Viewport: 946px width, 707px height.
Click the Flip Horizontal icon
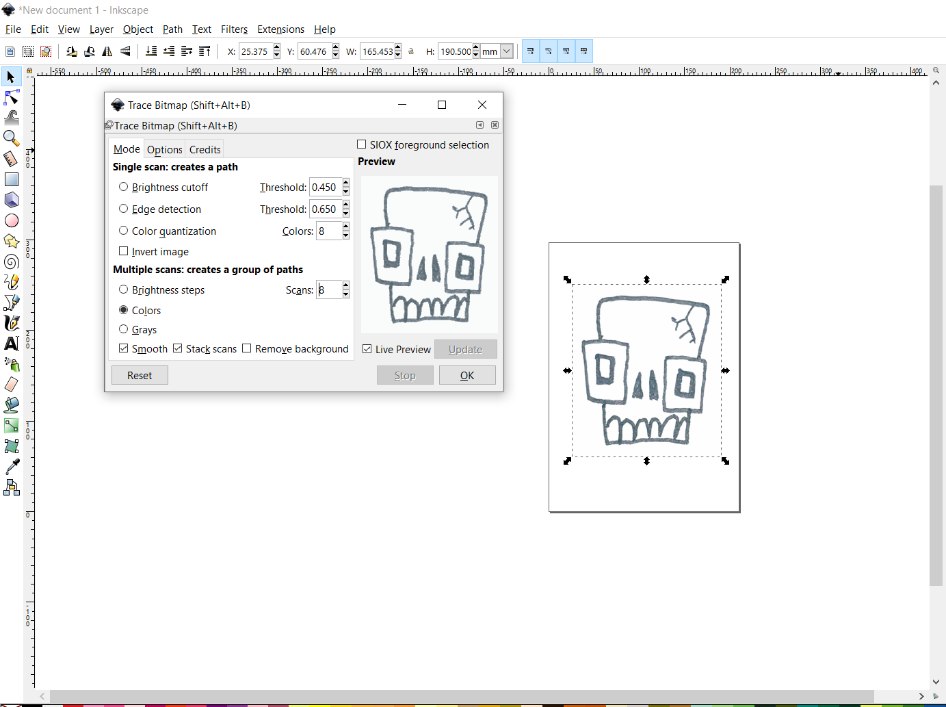(107, 51)
